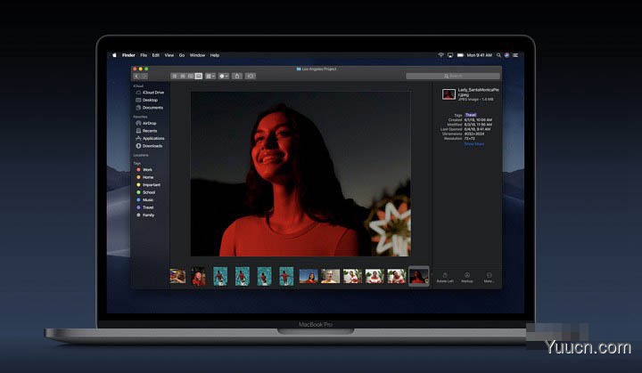Switch to list view
The height and width of the screenshot is (373, 642).
183,76
